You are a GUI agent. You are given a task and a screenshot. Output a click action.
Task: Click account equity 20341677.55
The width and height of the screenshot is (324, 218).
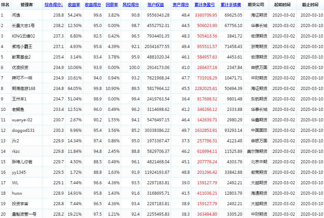(x=157, y=47)
